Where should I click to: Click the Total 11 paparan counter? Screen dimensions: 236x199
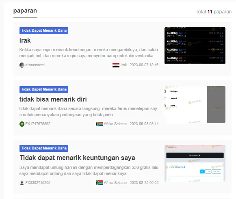tap(213, 12)
